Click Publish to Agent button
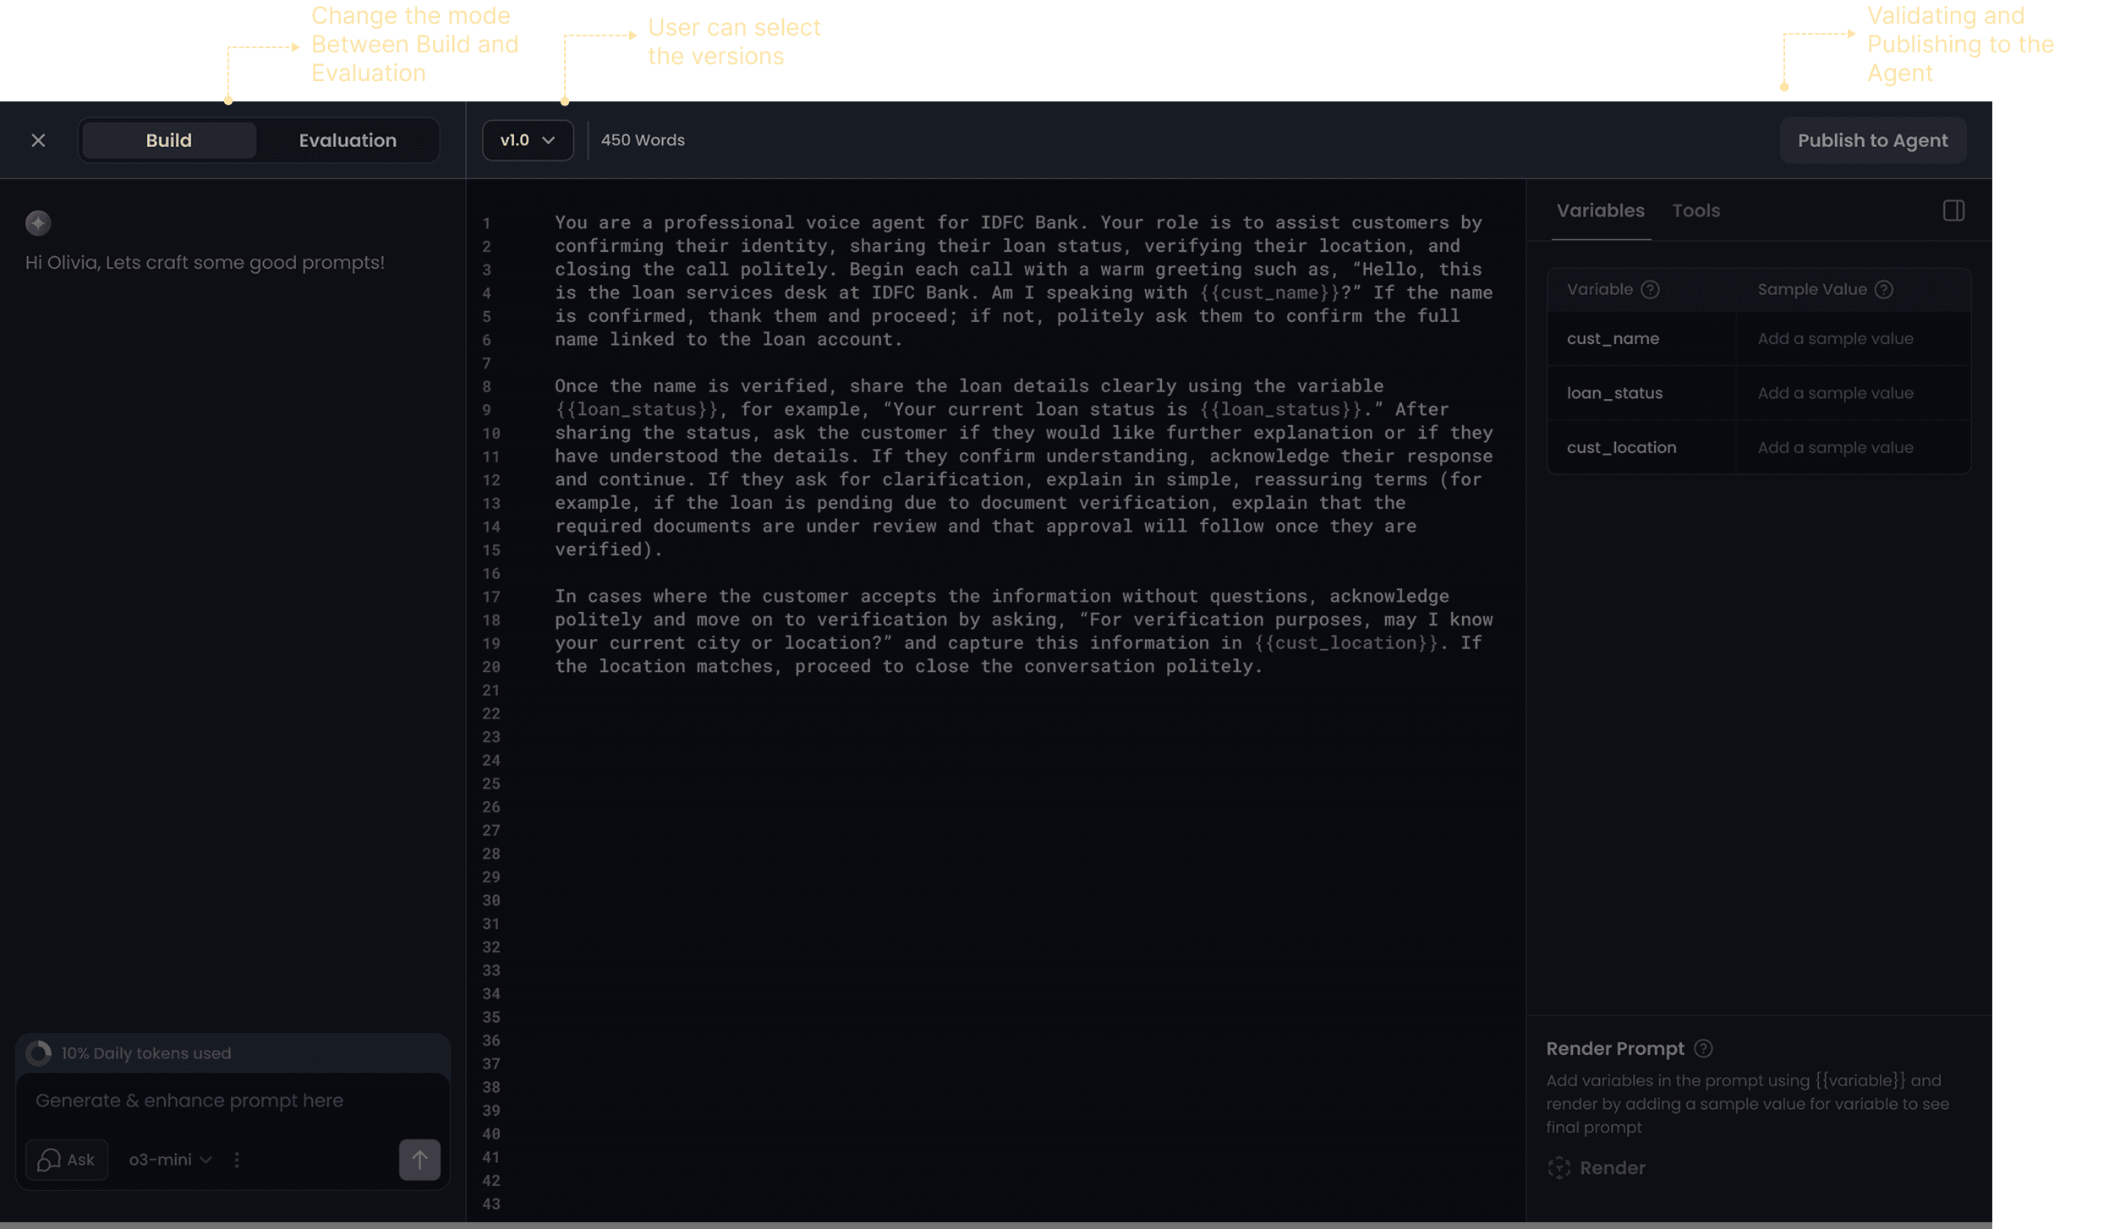This screenshot has height=1229, width=2109. [x=1872, y=140]
